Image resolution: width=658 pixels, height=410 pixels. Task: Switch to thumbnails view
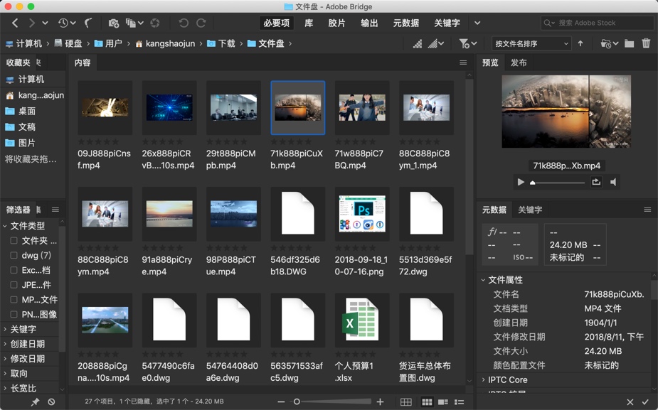(427, 401)
